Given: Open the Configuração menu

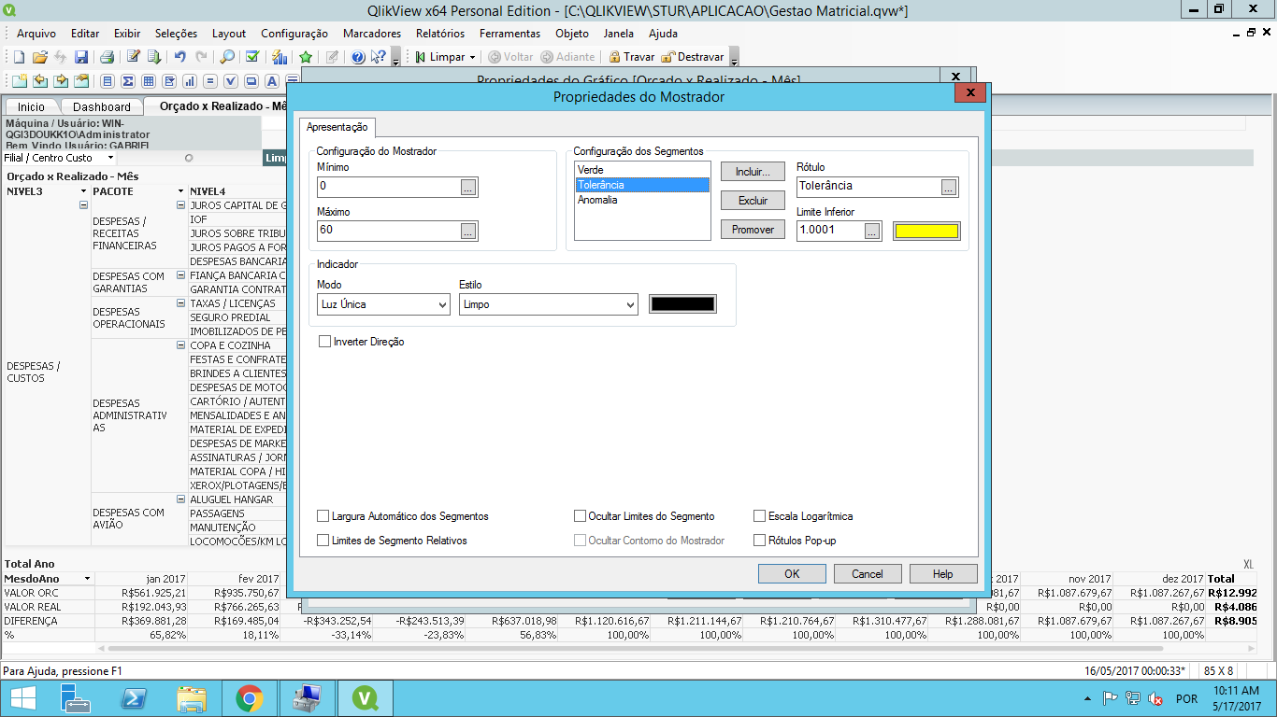Looking at the screenshot, I should coord(294,33).
